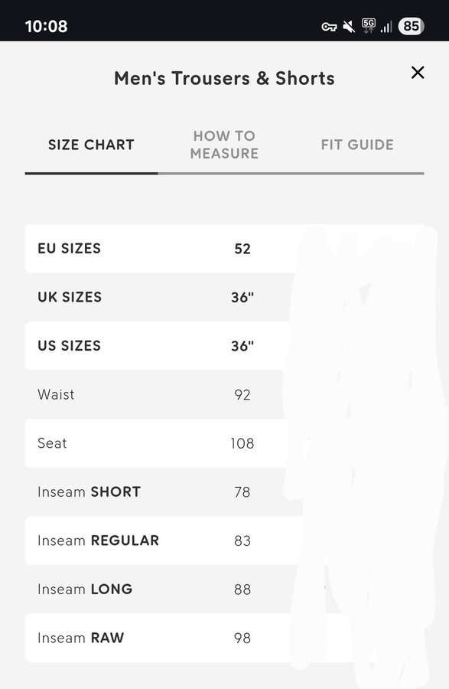Close the size guide with X icon
This screenshot has width=449, height=689.
point(418,73)
